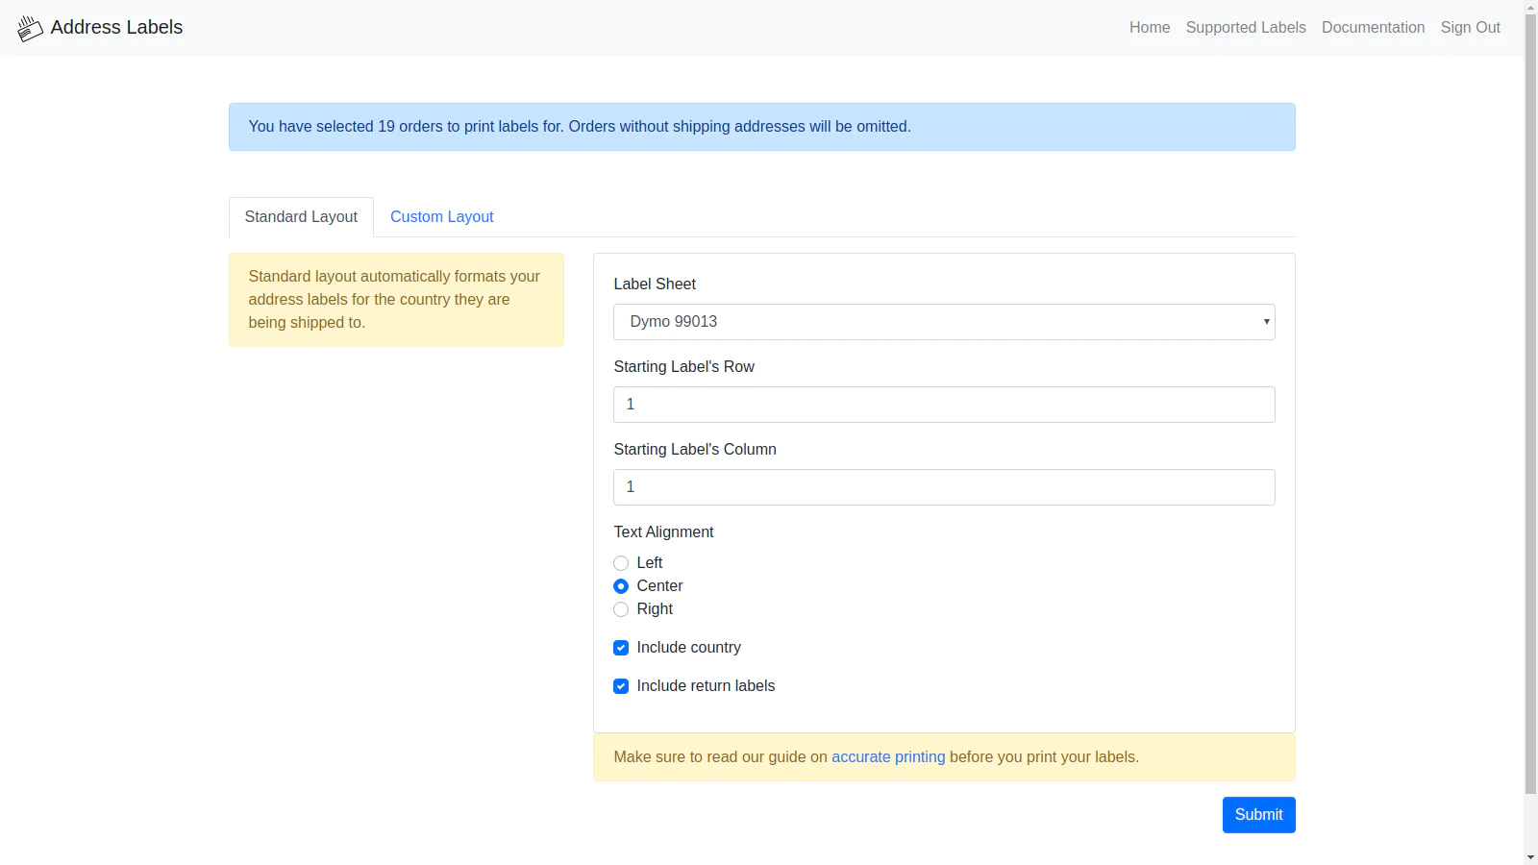Open Supported Labels in the navbar
This screenshot has width=1538, height=865.
coord(1246,28)
